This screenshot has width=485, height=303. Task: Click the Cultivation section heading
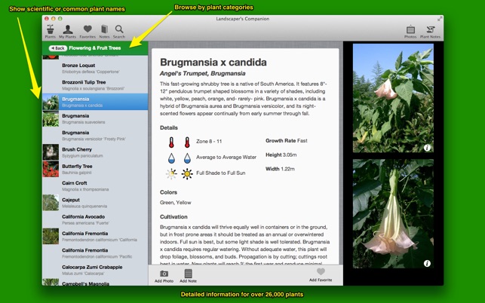click(x=173, y=217)
